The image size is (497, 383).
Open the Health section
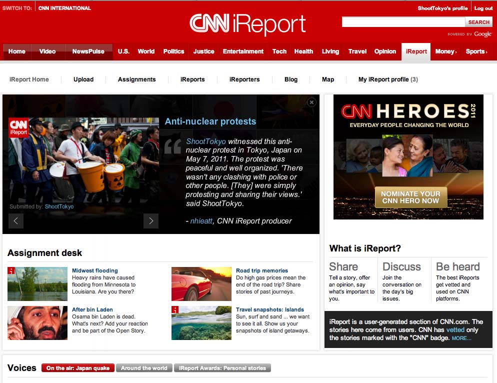click(303, 51)
